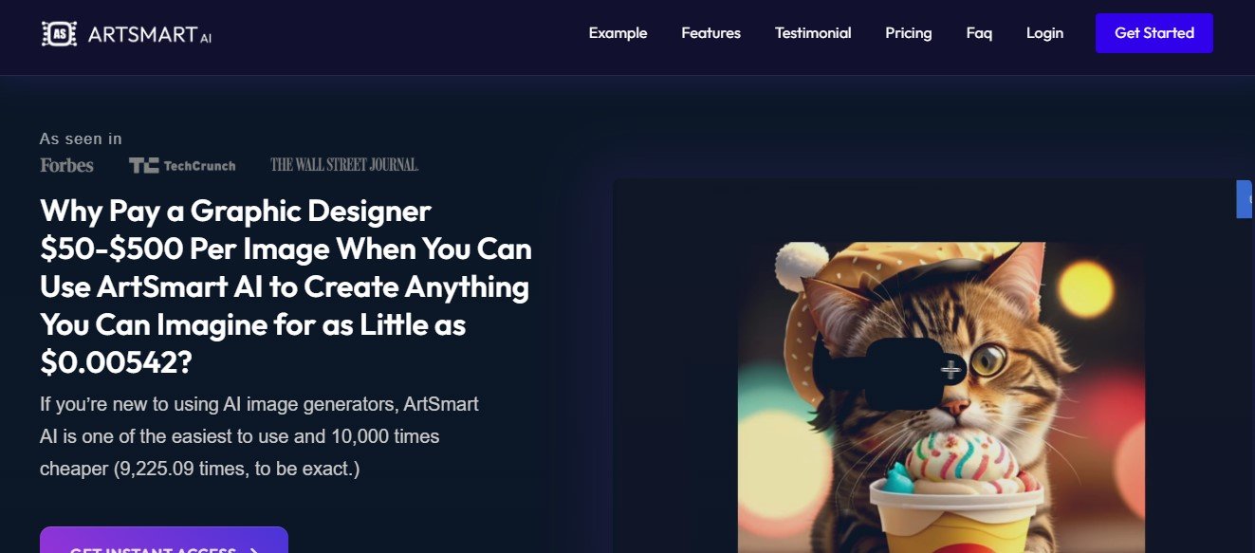View the Pricing page

tap(908, 33)
